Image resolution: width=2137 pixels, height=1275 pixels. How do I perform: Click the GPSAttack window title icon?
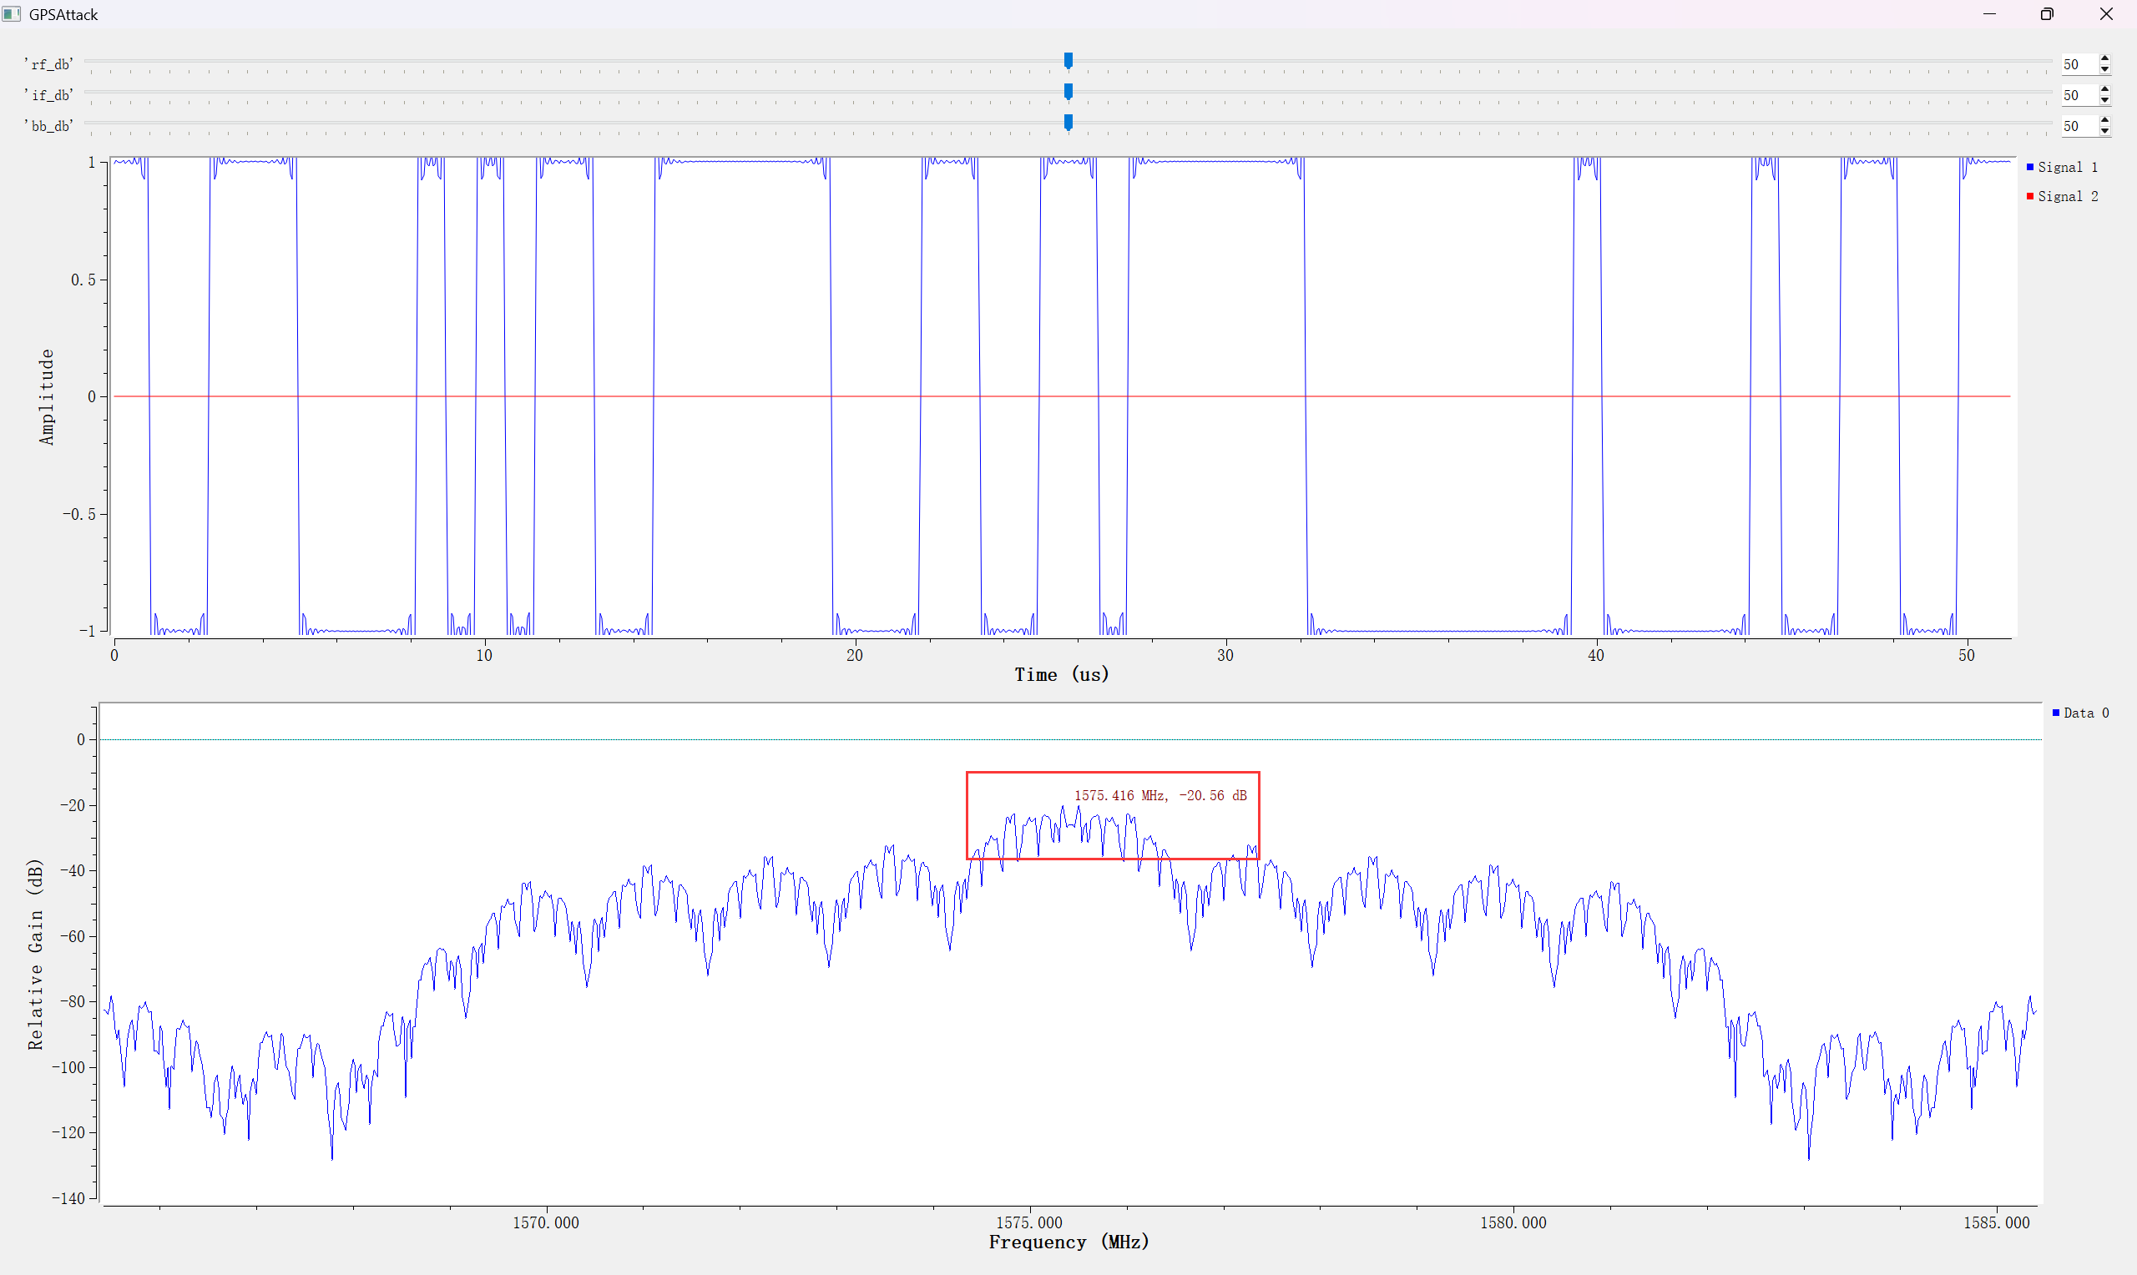coord(11,15)
